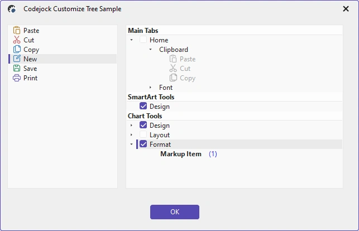The image size is (359, 231).
Task: Select the Save label in left list
Action: point(30,69)
